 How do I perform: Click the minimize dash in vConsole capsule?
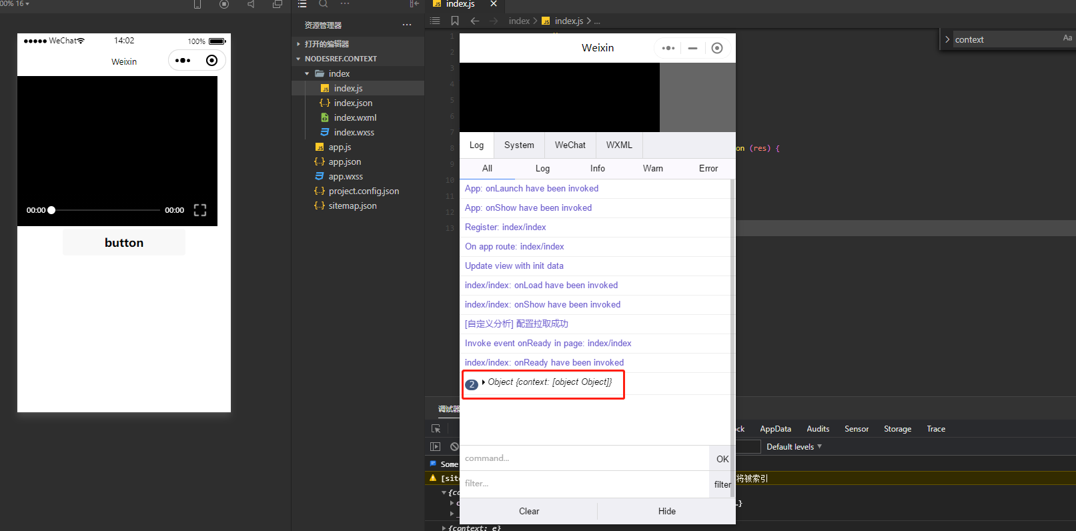pyautogui.click(x=692, y=48)
